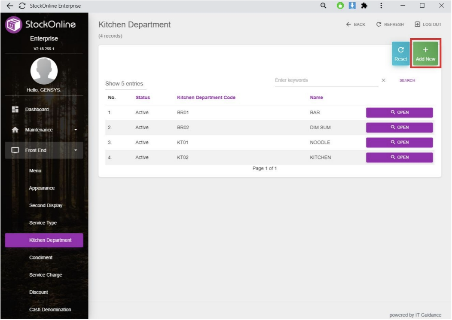Open the puzzle-piece extensions icon
Screen dimensions: 452x320
[364, 6]
